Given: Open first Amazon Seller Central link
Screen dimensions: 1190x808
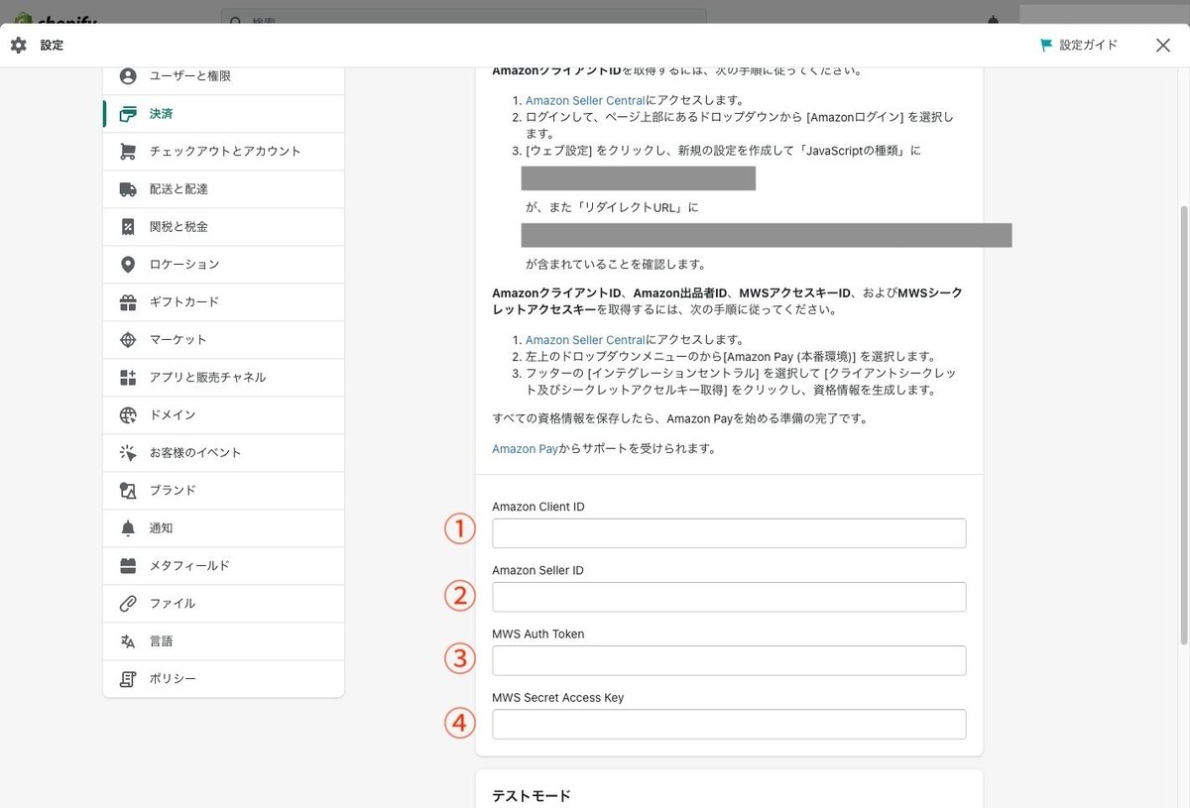Looking at the screenshot, I should [x=585, y=101].
